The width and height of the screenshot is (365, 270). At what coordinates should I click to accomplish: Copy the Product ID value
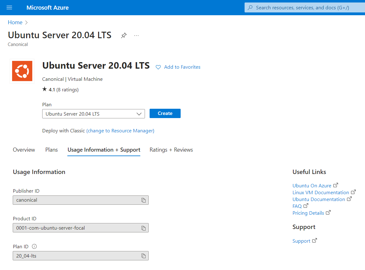pos(143,228)
